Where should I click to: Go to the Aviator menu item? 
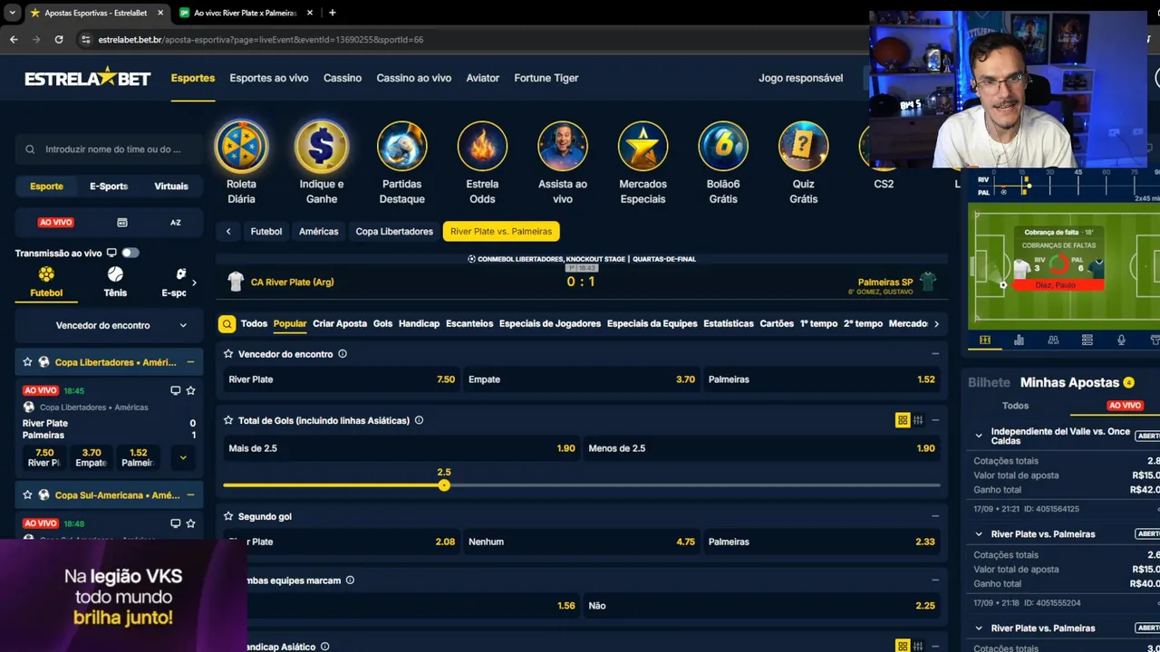483,78
